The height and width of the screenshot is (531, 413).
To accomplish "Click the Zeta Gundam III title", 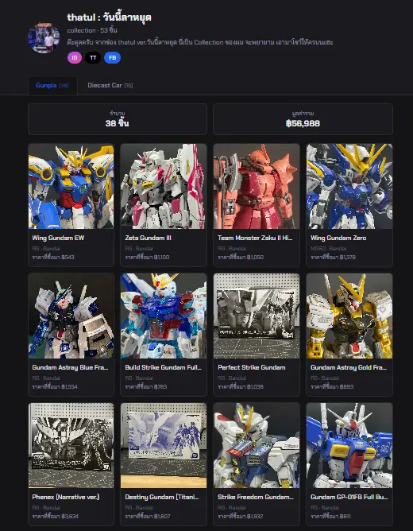I will click(x=149, y=238).
